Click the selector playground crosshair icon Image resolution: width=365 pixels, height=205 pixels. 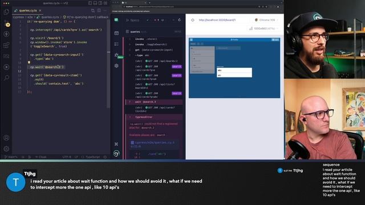point(193,20)
